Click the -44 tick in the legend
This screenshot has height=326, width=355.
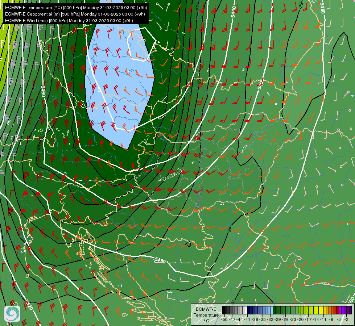point(240,319)
